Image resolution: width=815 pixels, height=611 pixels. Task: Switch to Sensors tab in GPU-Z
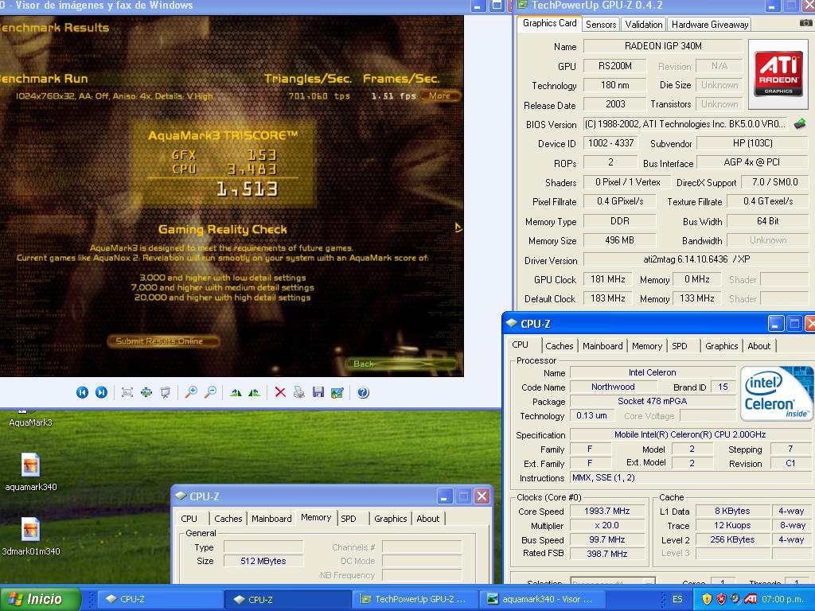point(600,25)
